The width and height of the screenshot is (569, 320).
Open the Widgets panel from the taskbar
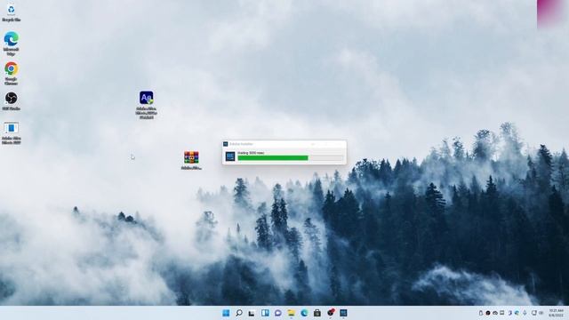[x=265, y=313]
